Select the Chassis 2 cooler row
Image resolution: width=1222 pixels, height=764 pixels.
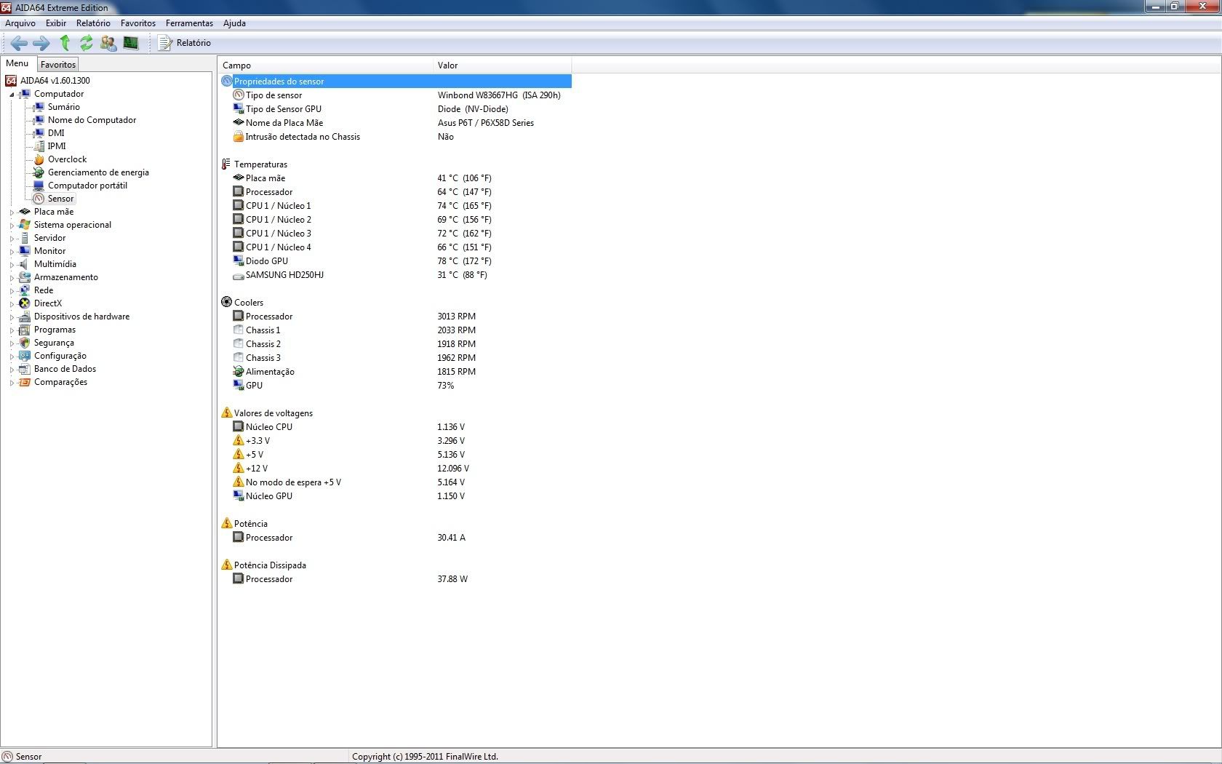[x=396, y=344]
